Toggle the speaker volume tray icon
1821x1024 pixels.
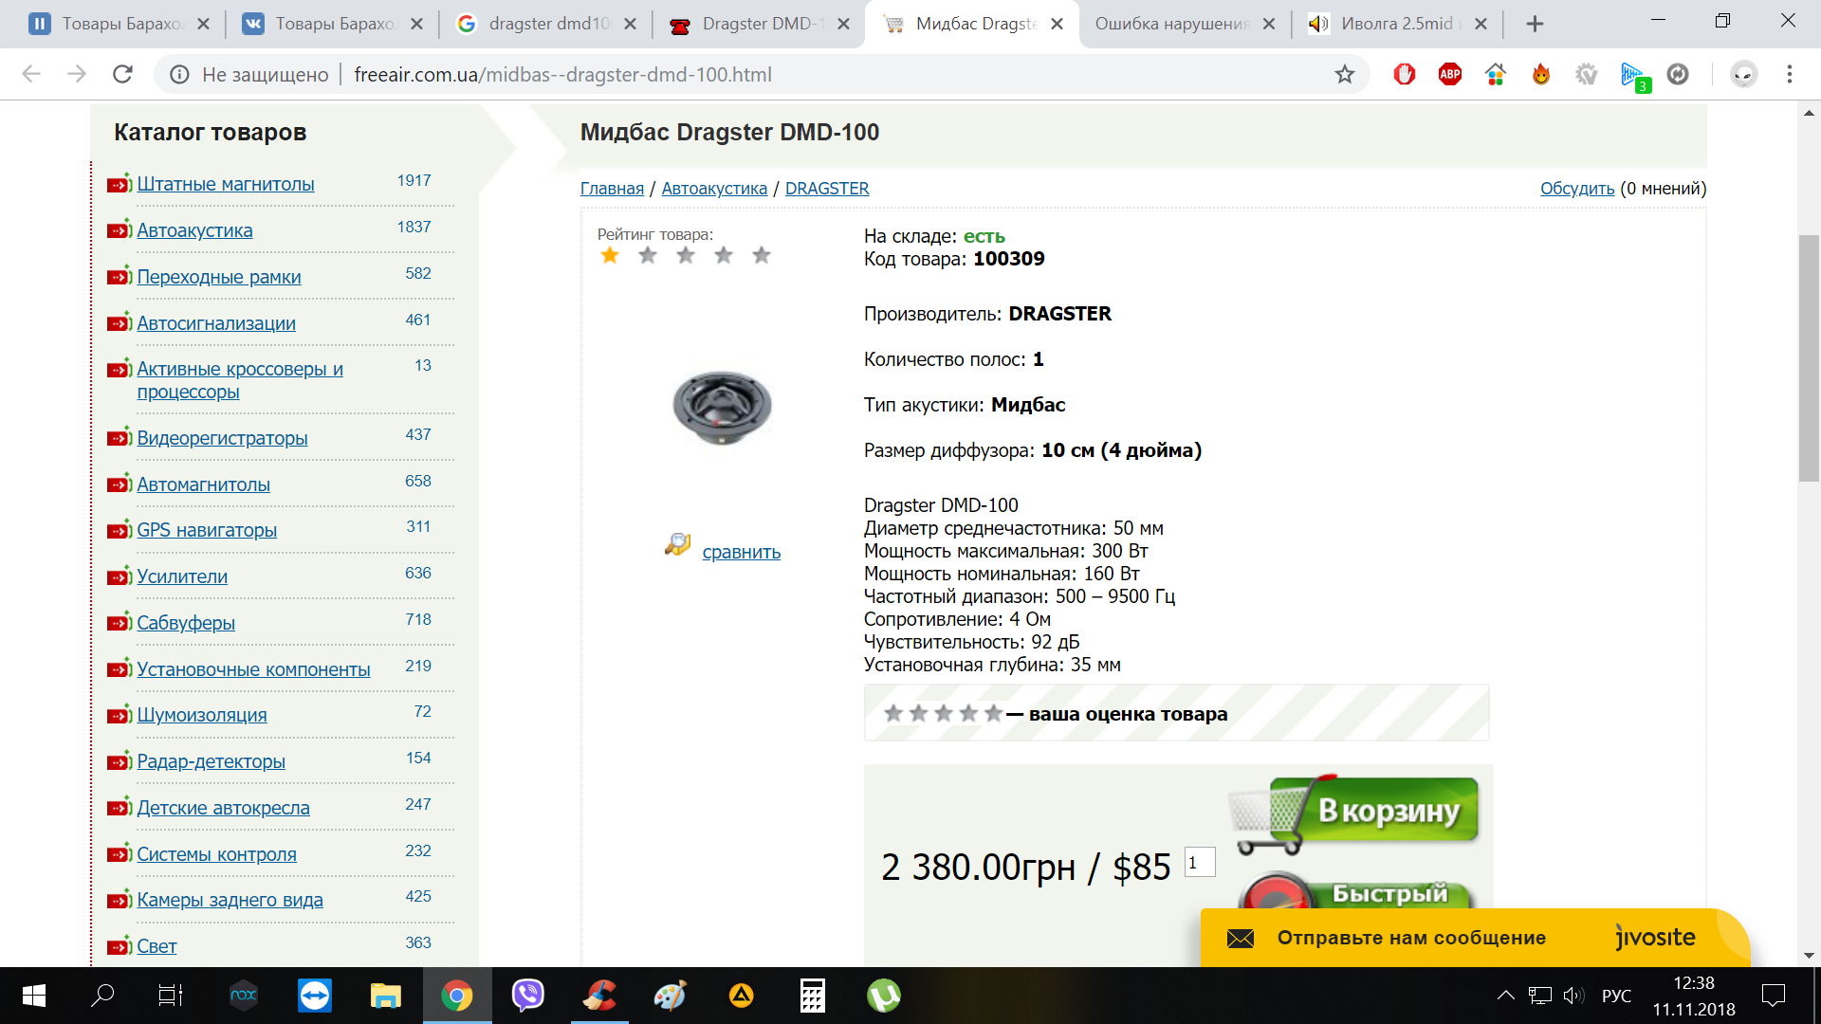(x=1573, y=995)
